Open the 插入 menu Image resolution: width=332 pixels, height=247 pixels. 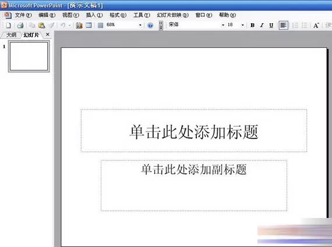(94, 15)
